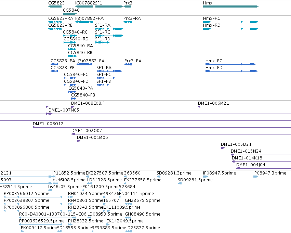Click the CG5823 gene label
This screenshot has width=291, height=233.
pyautogui.click(x=56, y=3)
